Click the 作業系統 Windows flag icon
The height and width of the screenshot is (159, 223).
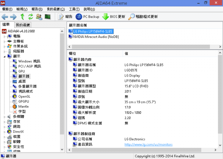tap(9, 46)
